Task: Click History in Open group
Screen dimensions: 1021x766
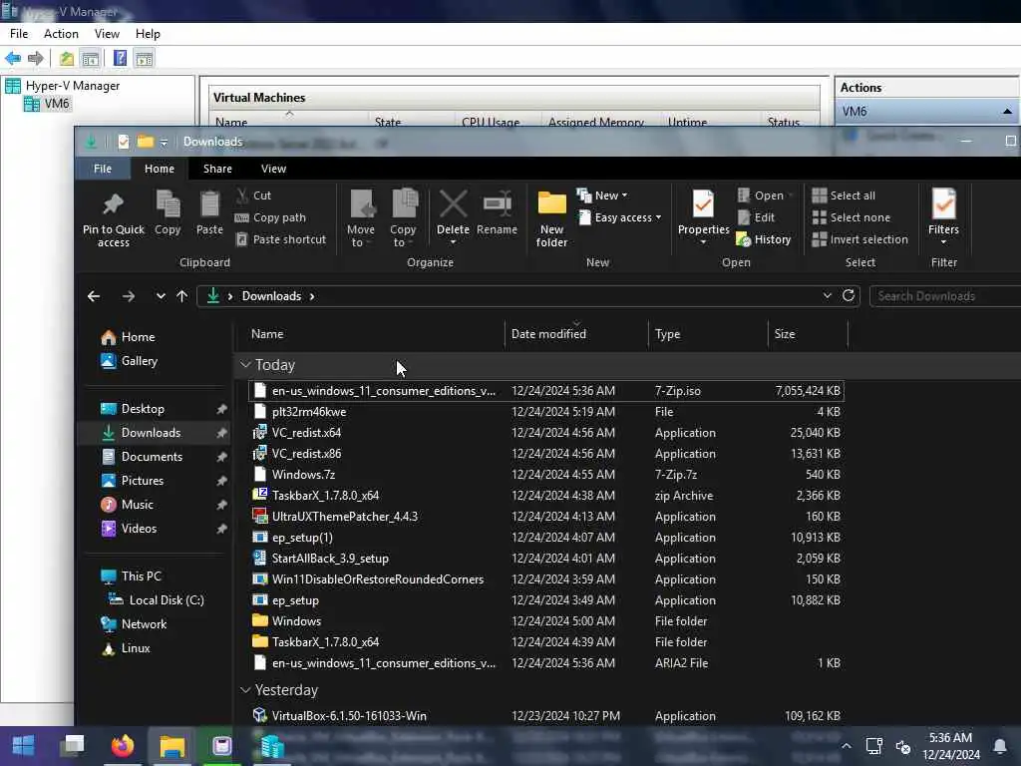Action: [x=763, y=239]
